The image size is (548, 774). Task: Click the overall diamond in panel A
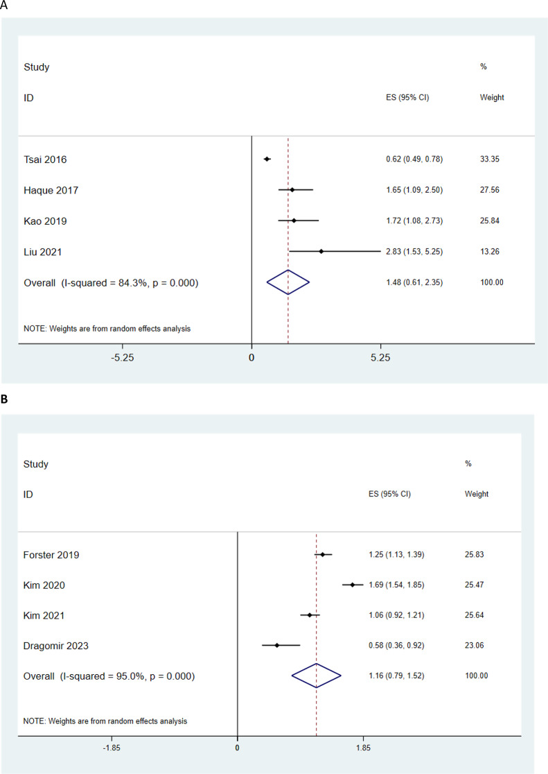[288, 282]
